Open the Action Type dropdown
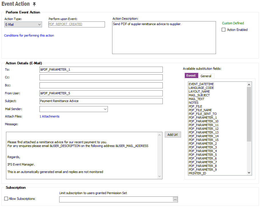 (x=23, y=25)
